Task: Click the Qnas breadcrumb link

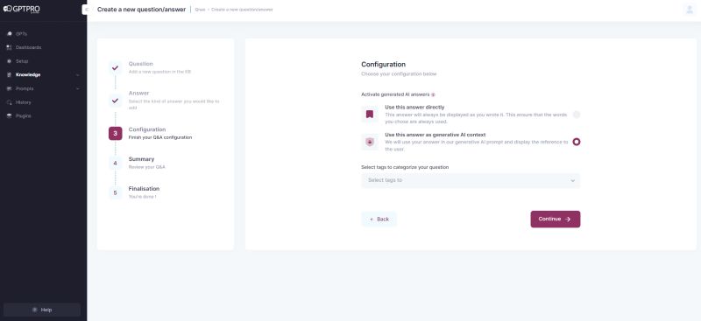Action: pyautogui.click(x=200, y=10)
